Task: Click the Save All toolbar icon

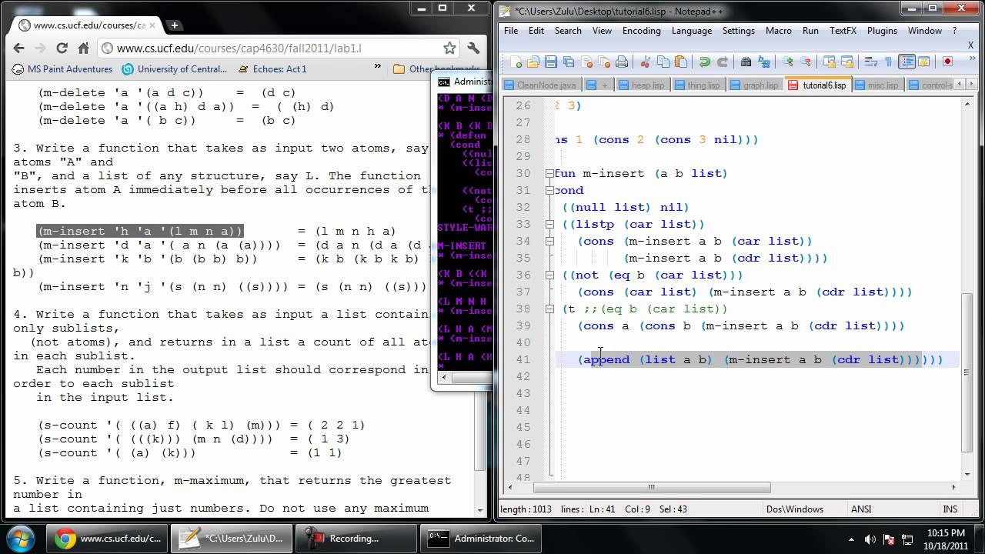Action: (569, 62)
